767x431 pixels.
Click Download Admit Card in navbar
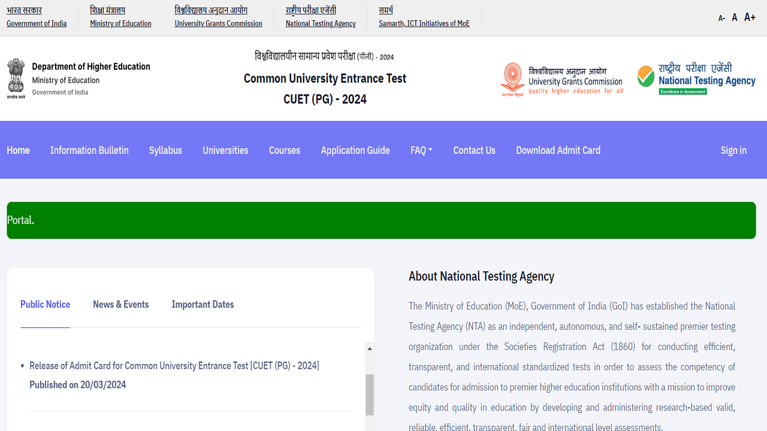coord(558,150)
